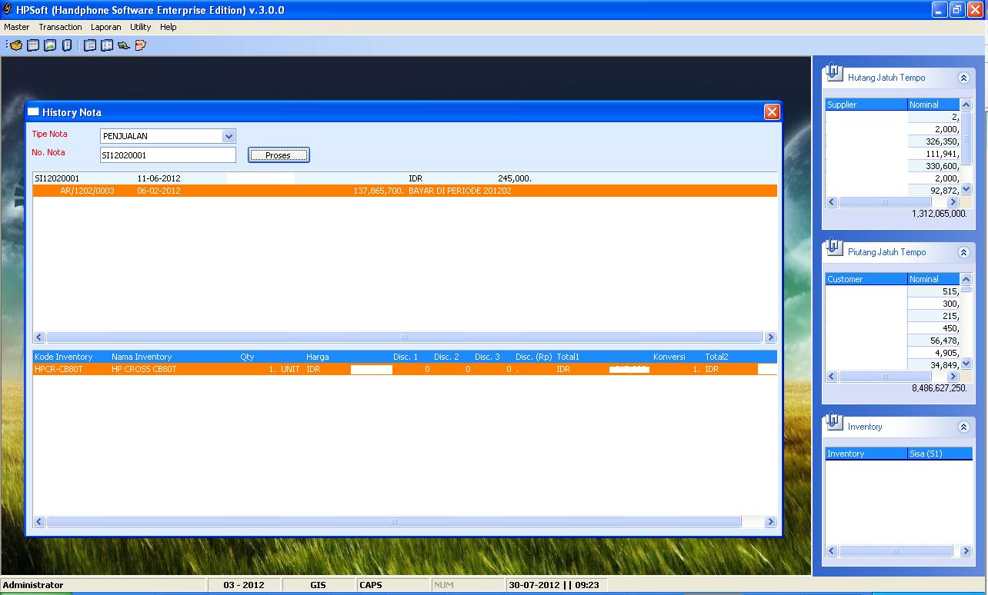The width and height of the screenshot is (988, 595).
Task: Open the Utility menu
Action: [140, 27]
